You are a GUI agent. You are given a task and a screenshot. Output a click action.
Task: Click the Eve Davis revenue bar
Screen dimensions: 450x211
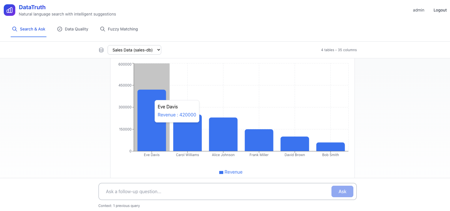pyautogui.click(x=146, y=135)
